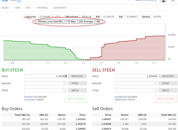Screen dimensions: 178x130
Task: Click Highest bid 1.303174 link
Action: tap(125, 100)
